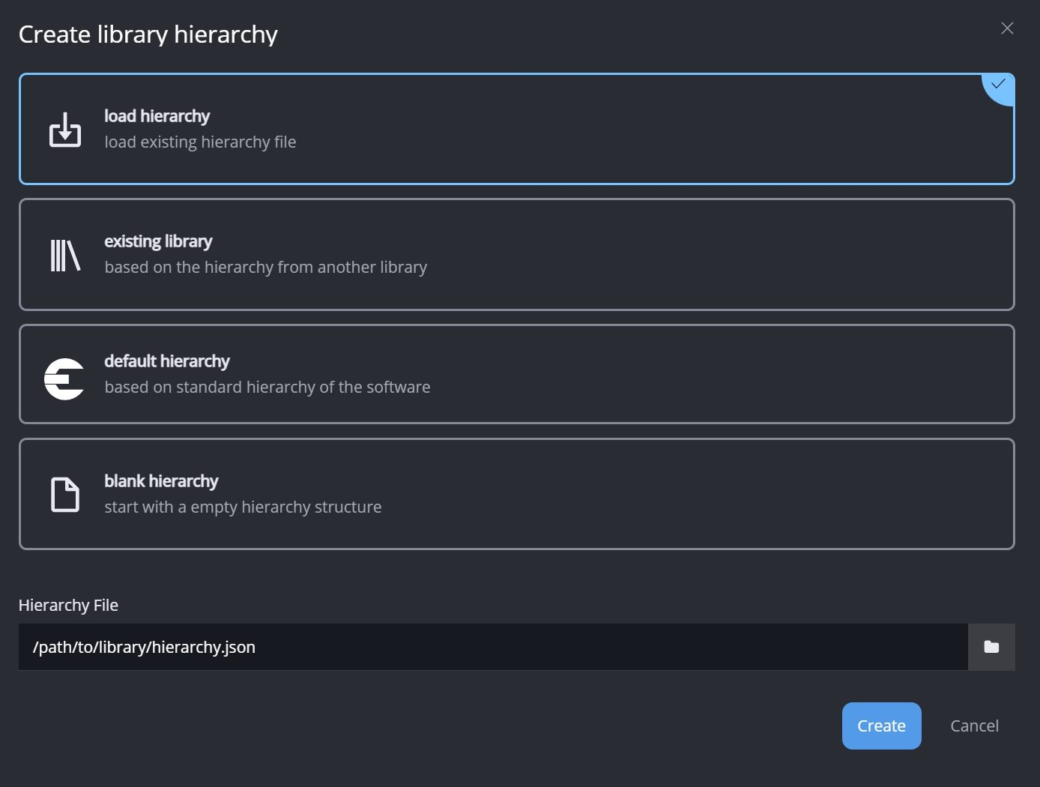Viewport: 1040px width, 787px height.
Task: Click the blank hierarchy document icon
Action: tap(65, 495)
